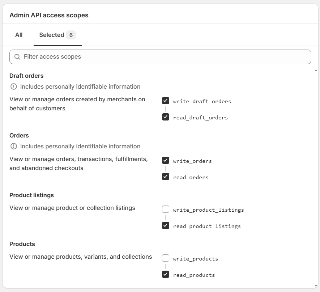Viewport: 320px width, 292px height.
Task: Click the scrollbar up arrow
Action: [x=316, y=70]
